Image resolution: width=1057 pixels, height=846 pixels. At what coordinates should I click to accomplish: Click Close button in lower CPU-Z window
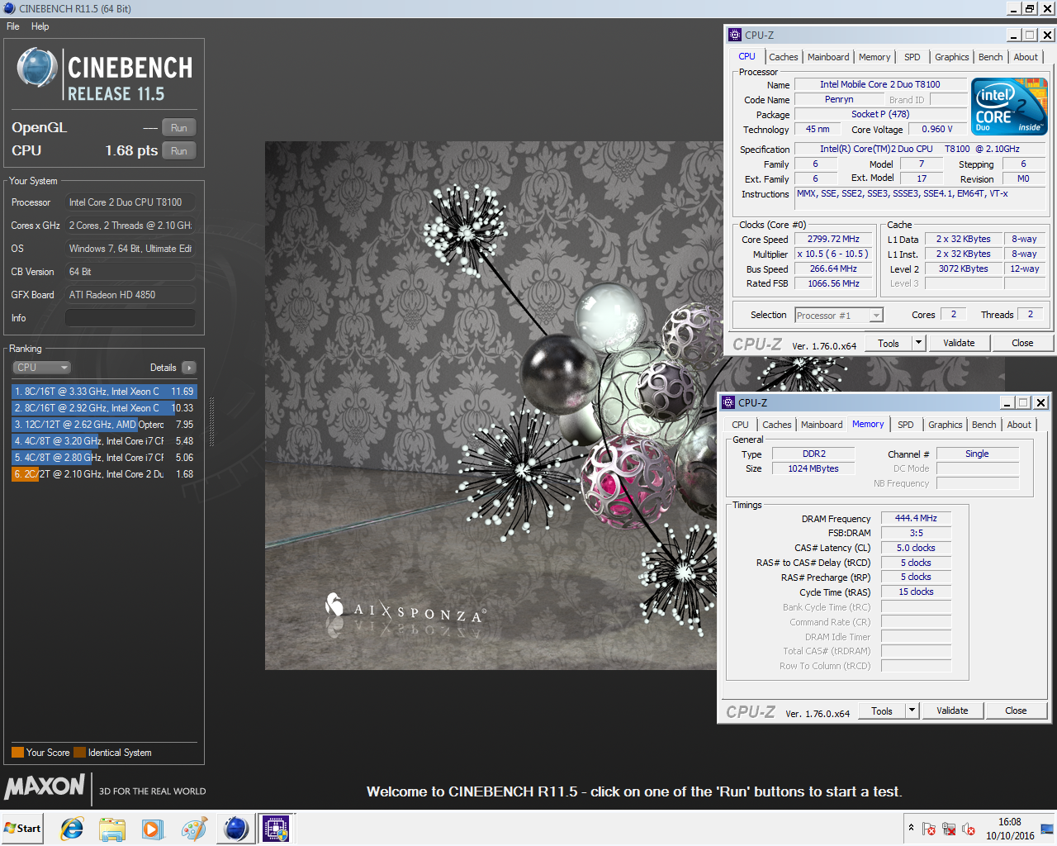tap(1016, 711)
